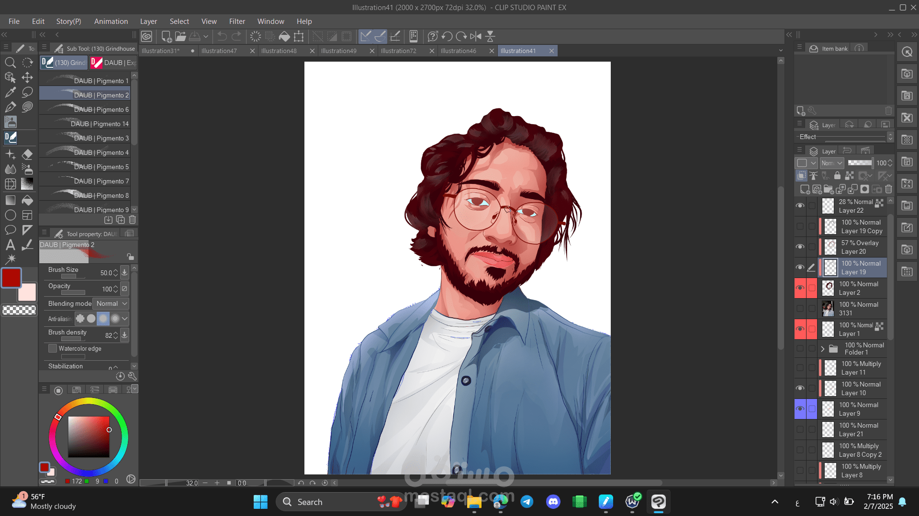919x516 pixels.
Task: Select the Eraser tool
Action: (x=27, y=154)
